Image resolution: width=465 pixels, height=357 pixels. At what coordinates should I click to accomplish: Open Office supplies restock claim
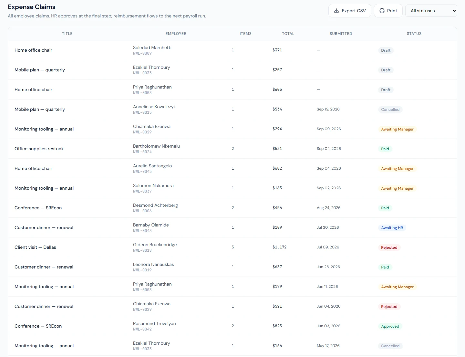tap(39, 149)
